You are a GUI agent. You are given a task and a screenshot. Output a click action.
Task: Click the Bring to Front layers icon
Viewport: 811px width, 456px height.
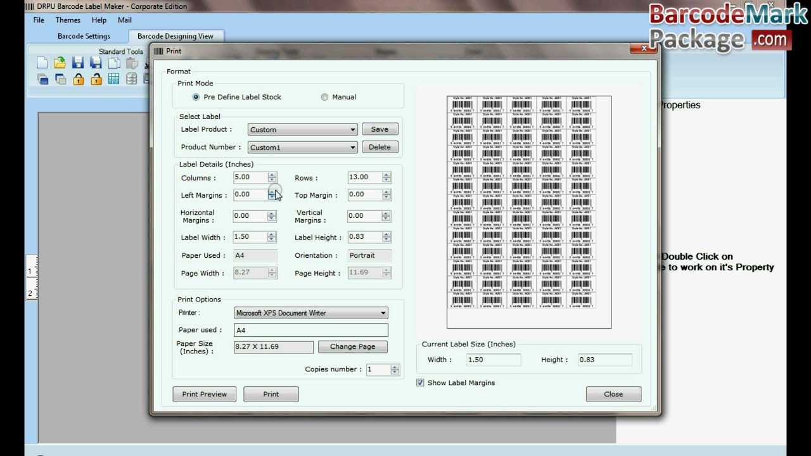pyautogui.click(x=42, y=79)
